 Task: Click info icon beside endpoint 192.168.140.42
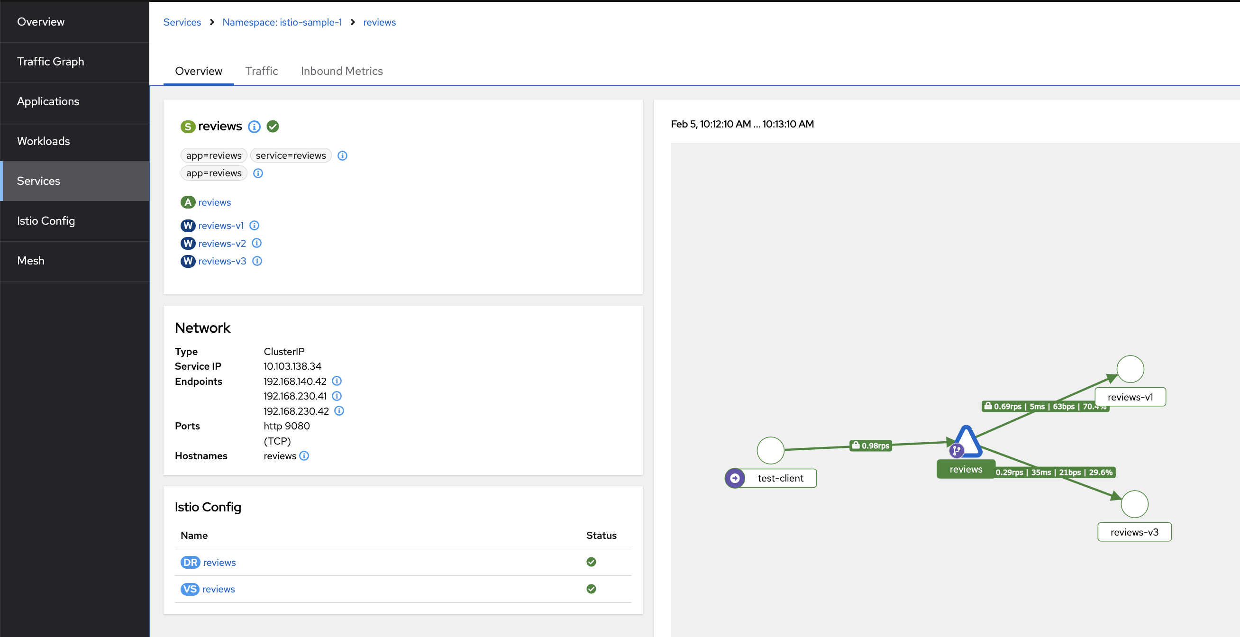click(x=337, y=381)
